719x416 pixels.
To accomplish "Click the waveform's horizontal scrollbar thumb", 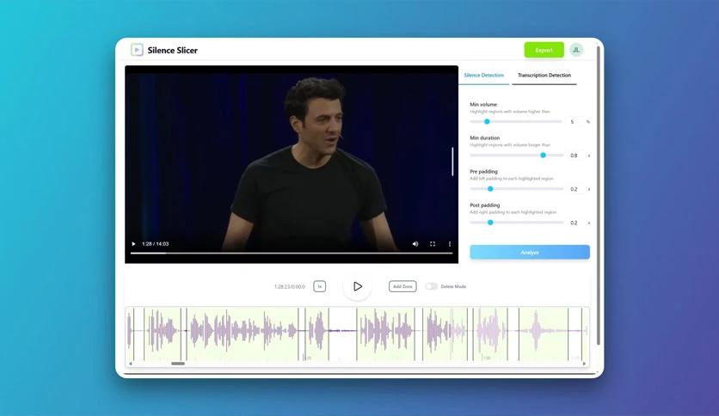I will pos(178,364).
